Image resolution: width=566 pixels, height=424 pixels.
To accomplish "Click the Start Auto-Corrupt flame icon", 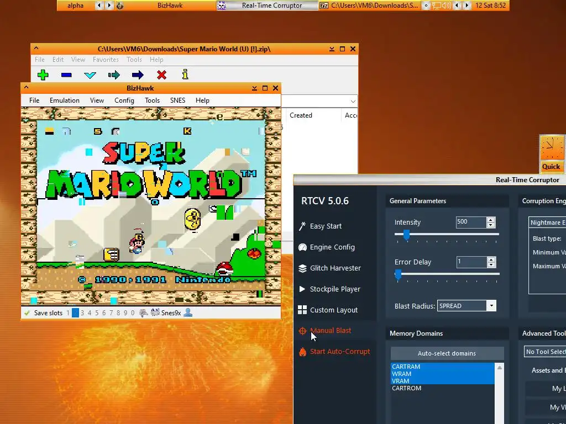I will 302,352.
